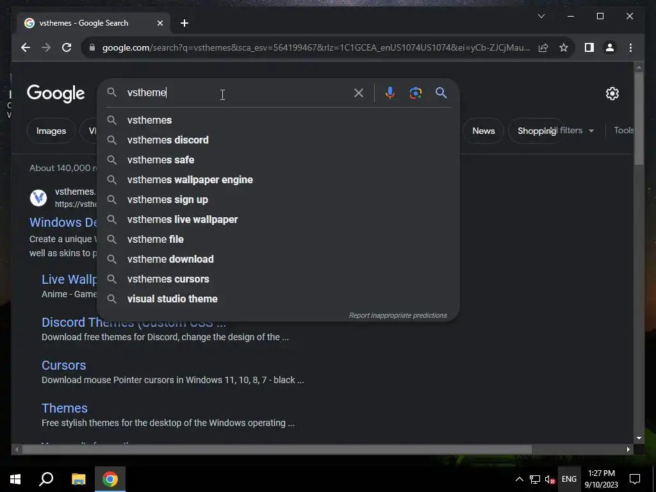Select the News filter chip
656x492 pixels.
[483, 131]
